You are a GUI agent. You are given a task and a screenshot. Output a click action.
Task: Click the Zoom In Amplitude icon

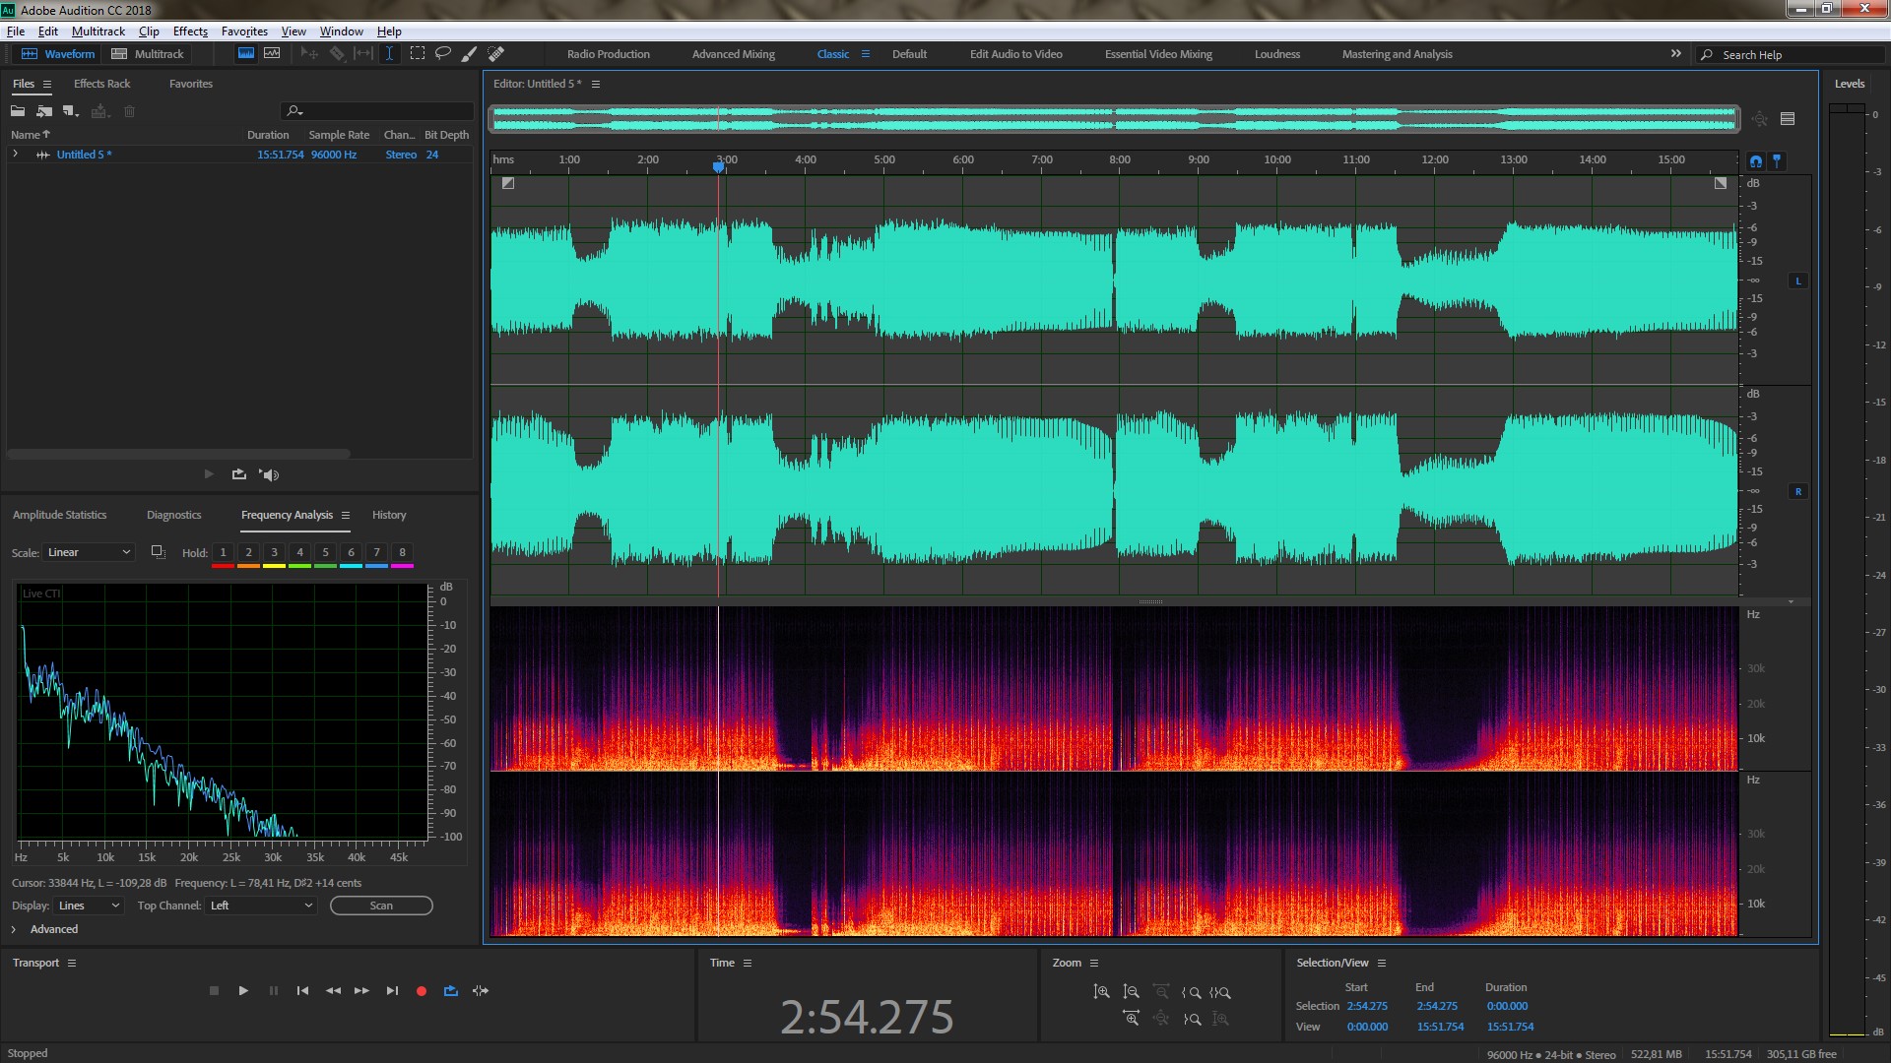(x=1101, y=992)
